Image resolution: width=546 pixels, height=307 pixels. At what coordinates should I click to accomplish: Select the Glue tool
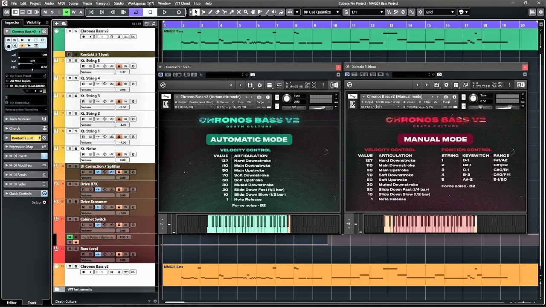(232, 12)
